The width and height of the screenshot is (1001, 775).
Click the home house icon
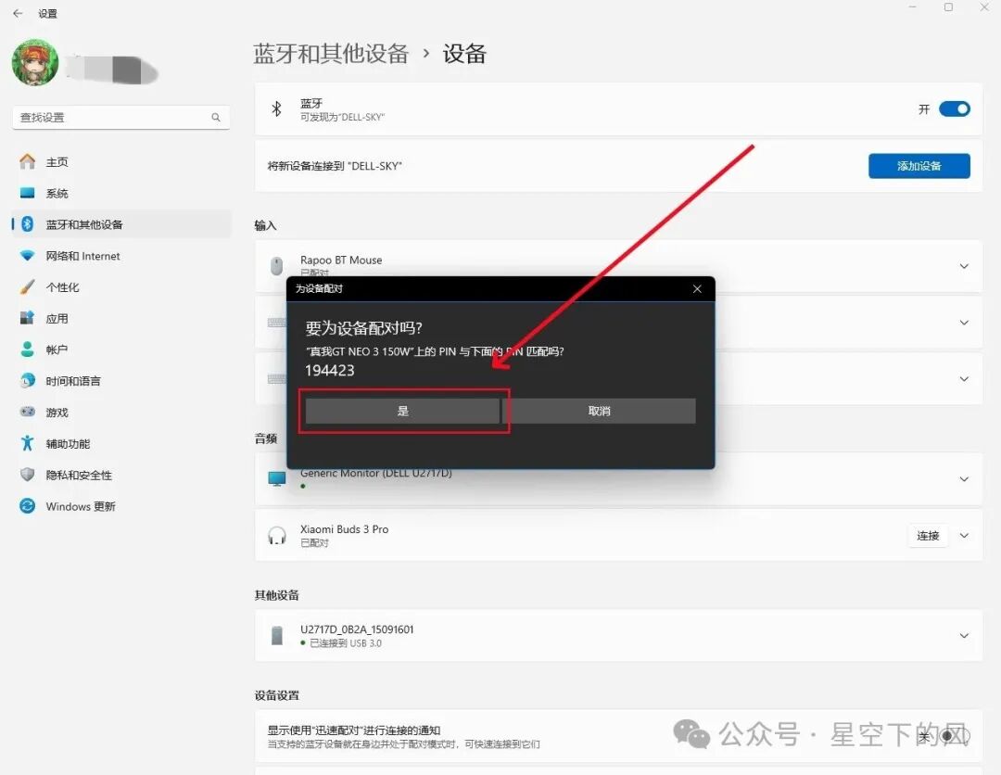pyautogui.click(x=28, y=161)
